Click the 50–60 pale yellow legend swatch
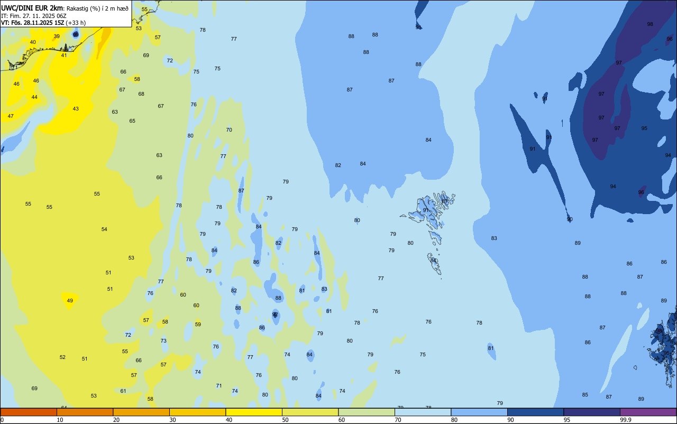This screenshot has width=677, height=424. pos(310,412)
